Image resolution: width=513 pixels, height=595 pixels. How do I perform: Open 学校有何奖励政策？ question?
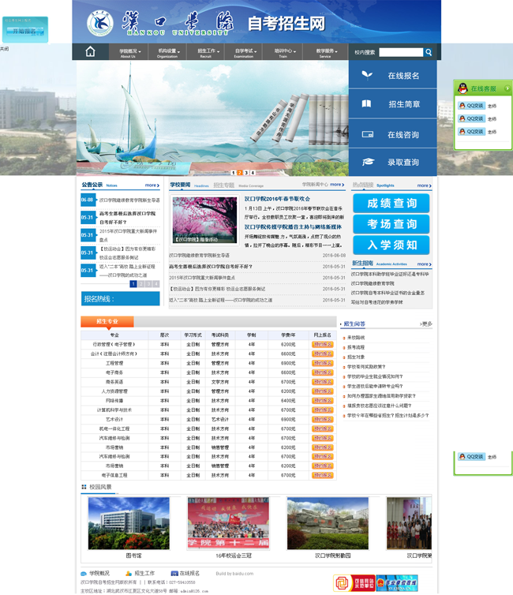coord(366,367)
